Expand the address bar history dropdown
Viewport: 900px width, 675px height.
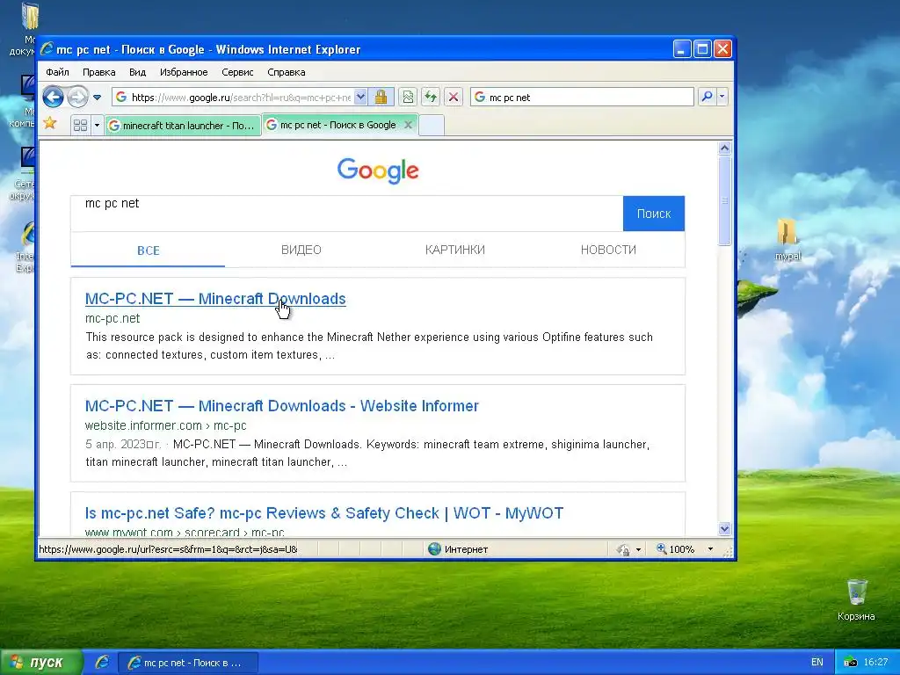[x=360, y=97]
